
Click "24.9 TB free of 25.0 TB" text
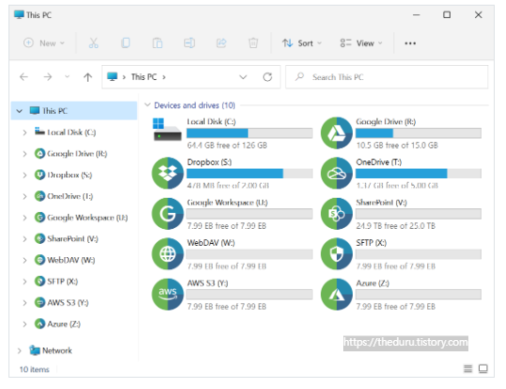[x=396, y=225]
